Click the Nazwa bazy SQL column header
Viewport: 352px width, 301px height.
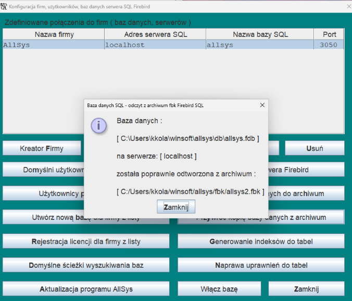coord(260,34)
